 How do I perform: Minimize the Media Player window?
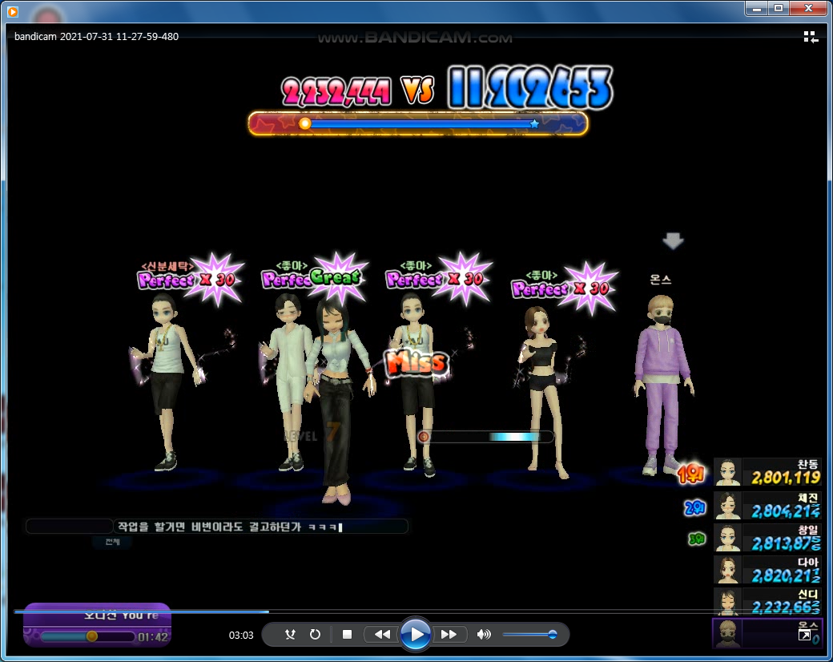[756, 8]
